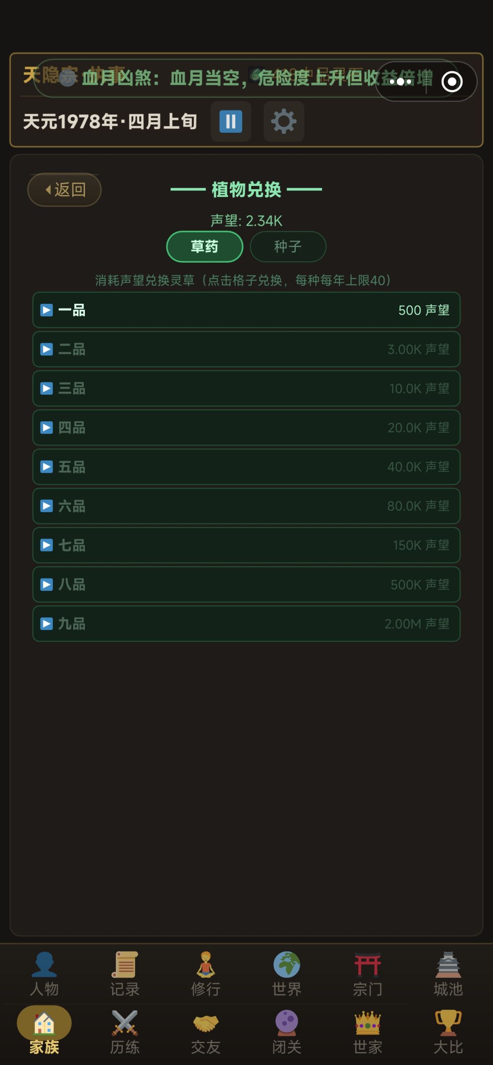Pause the game time
The image size is (493, 1065).
231,122
